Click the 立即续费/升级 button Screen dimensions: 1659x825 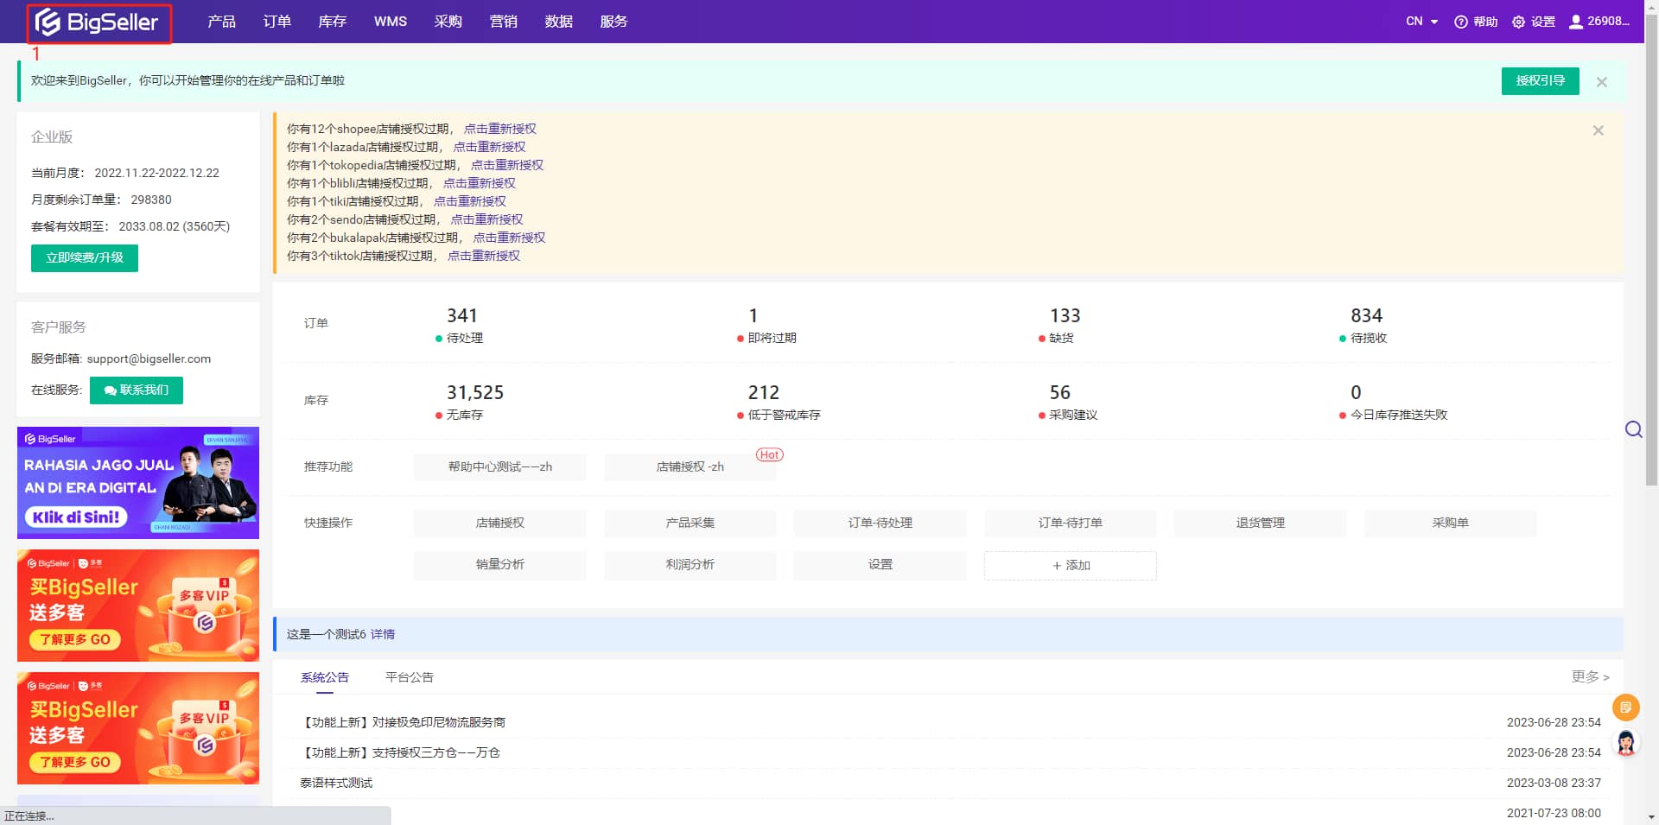85,257
